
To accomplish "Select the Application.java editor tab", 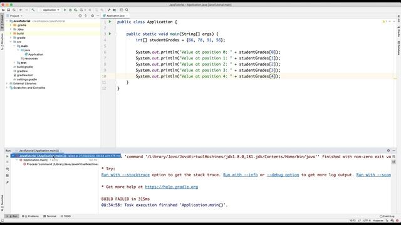I will coord(115,16).
